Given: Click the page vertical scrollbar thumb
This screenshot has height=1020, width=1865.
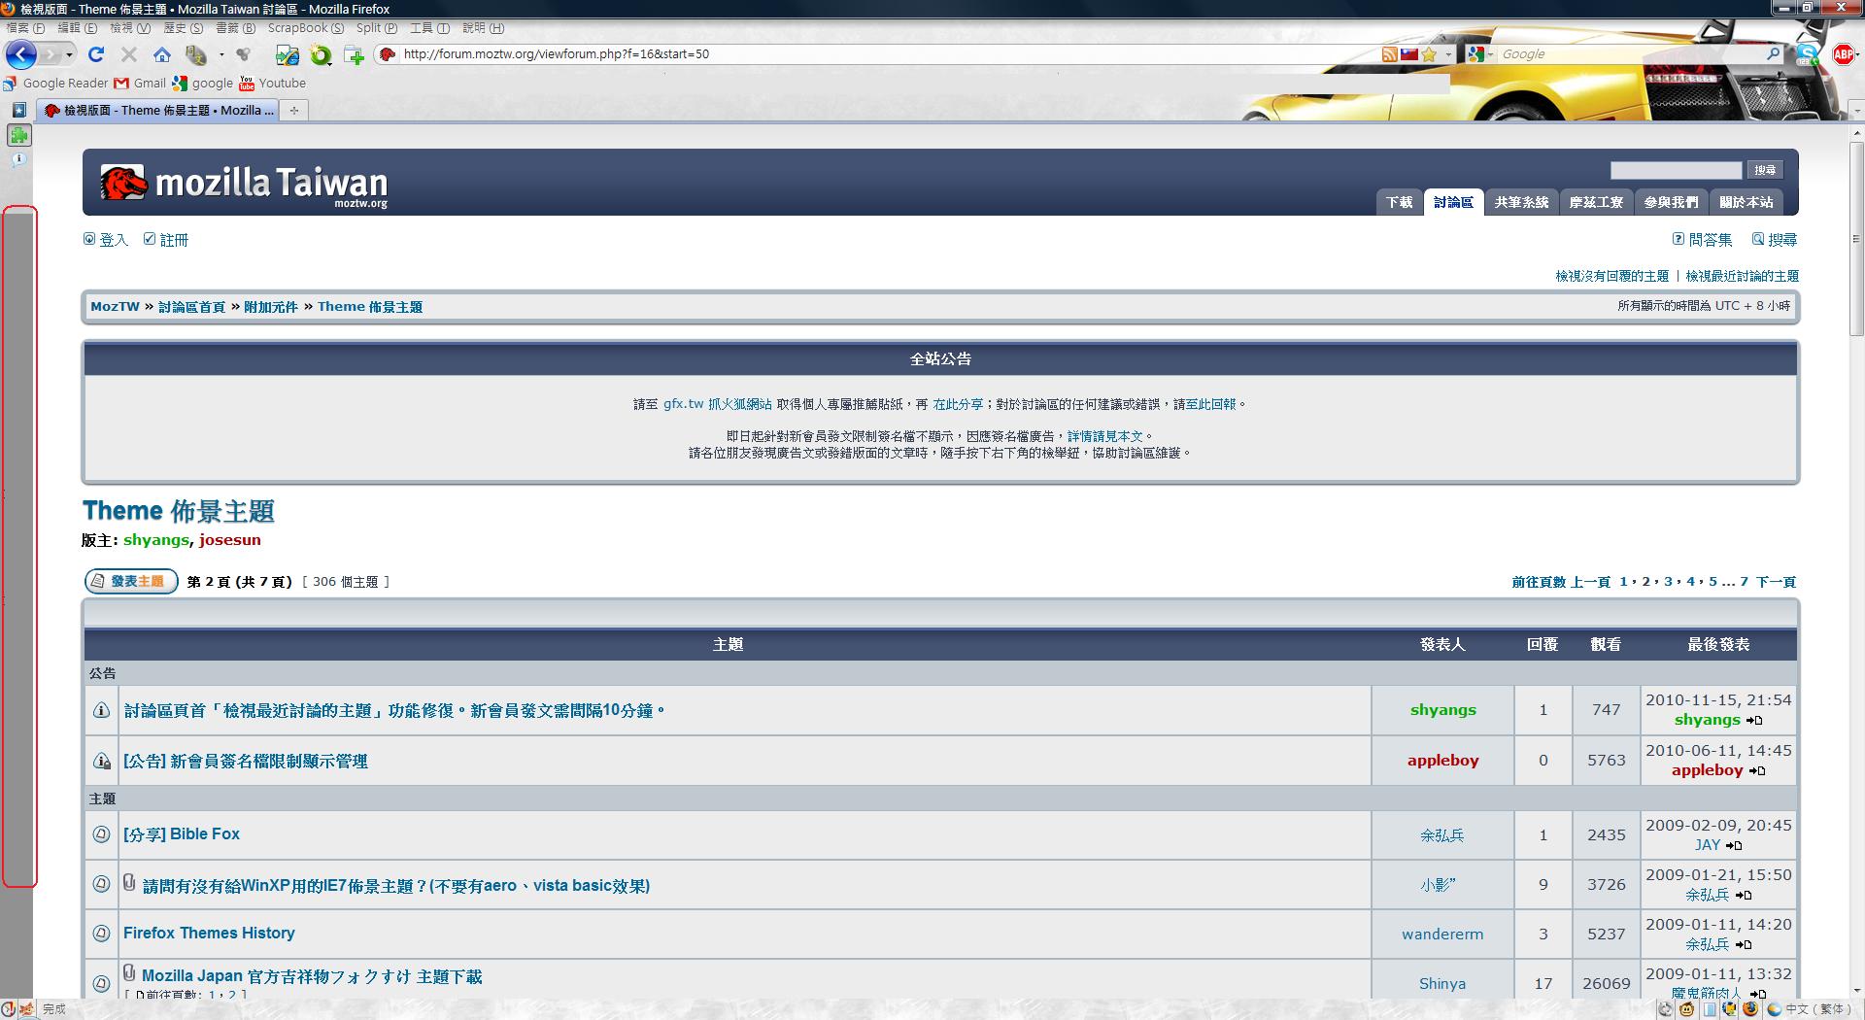Looking at the screenshot, I should click(1856, 239).
